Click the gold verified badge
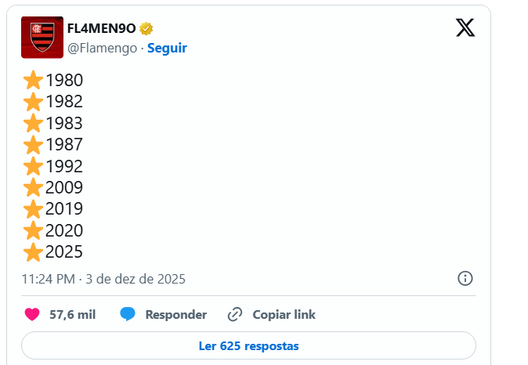This screenshot has width=528, height=365. pyautogui.click(x=146, y=29)
